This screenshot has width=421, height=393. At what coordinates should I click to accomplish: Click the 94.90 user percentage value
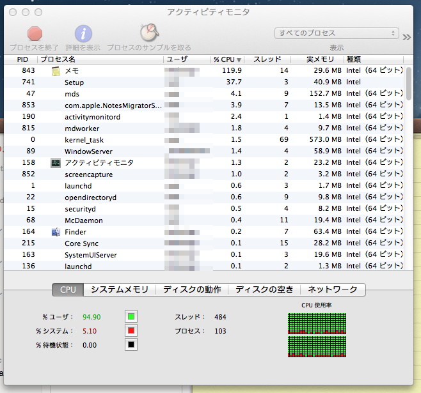click(91, 317)
